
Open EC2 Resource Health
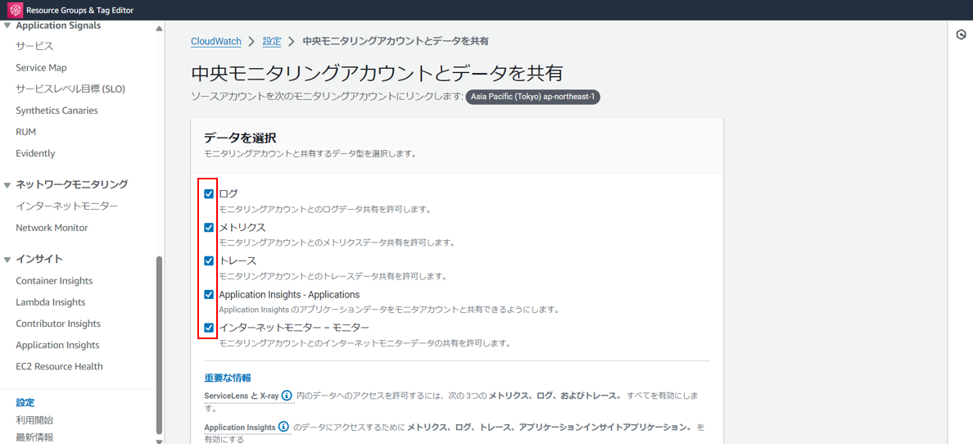(x=60, y=366)
